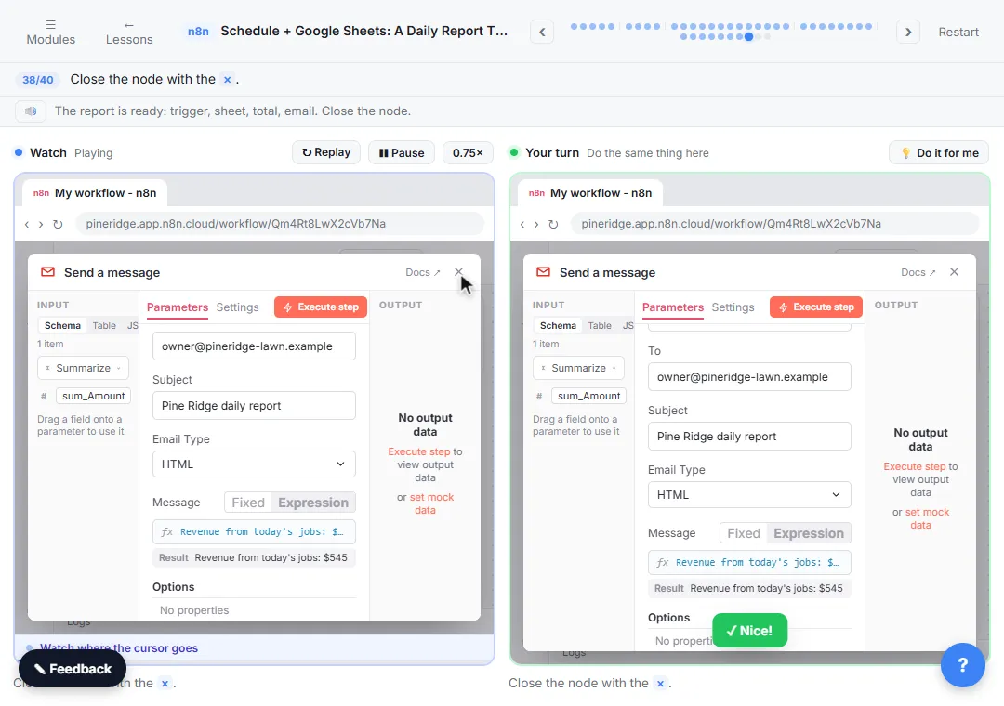Switch to Settings tab in Watch pane
Viewport: 1004px width, 706px height.
click(x=237, y=307)
